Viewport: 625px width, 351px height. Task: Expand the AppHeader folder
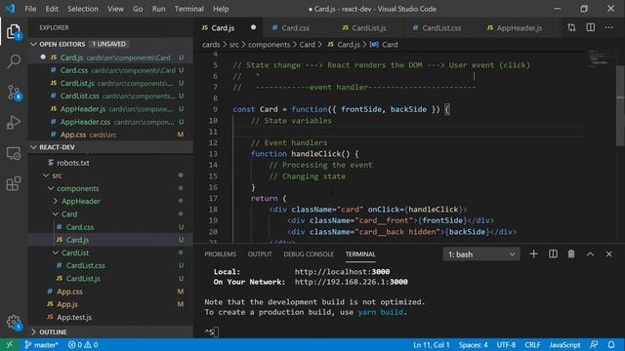tap(56, 202)
